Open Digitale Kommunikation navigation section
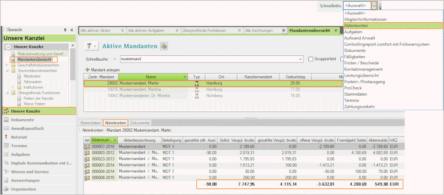 pyautogui.click(x=39, y=163)
